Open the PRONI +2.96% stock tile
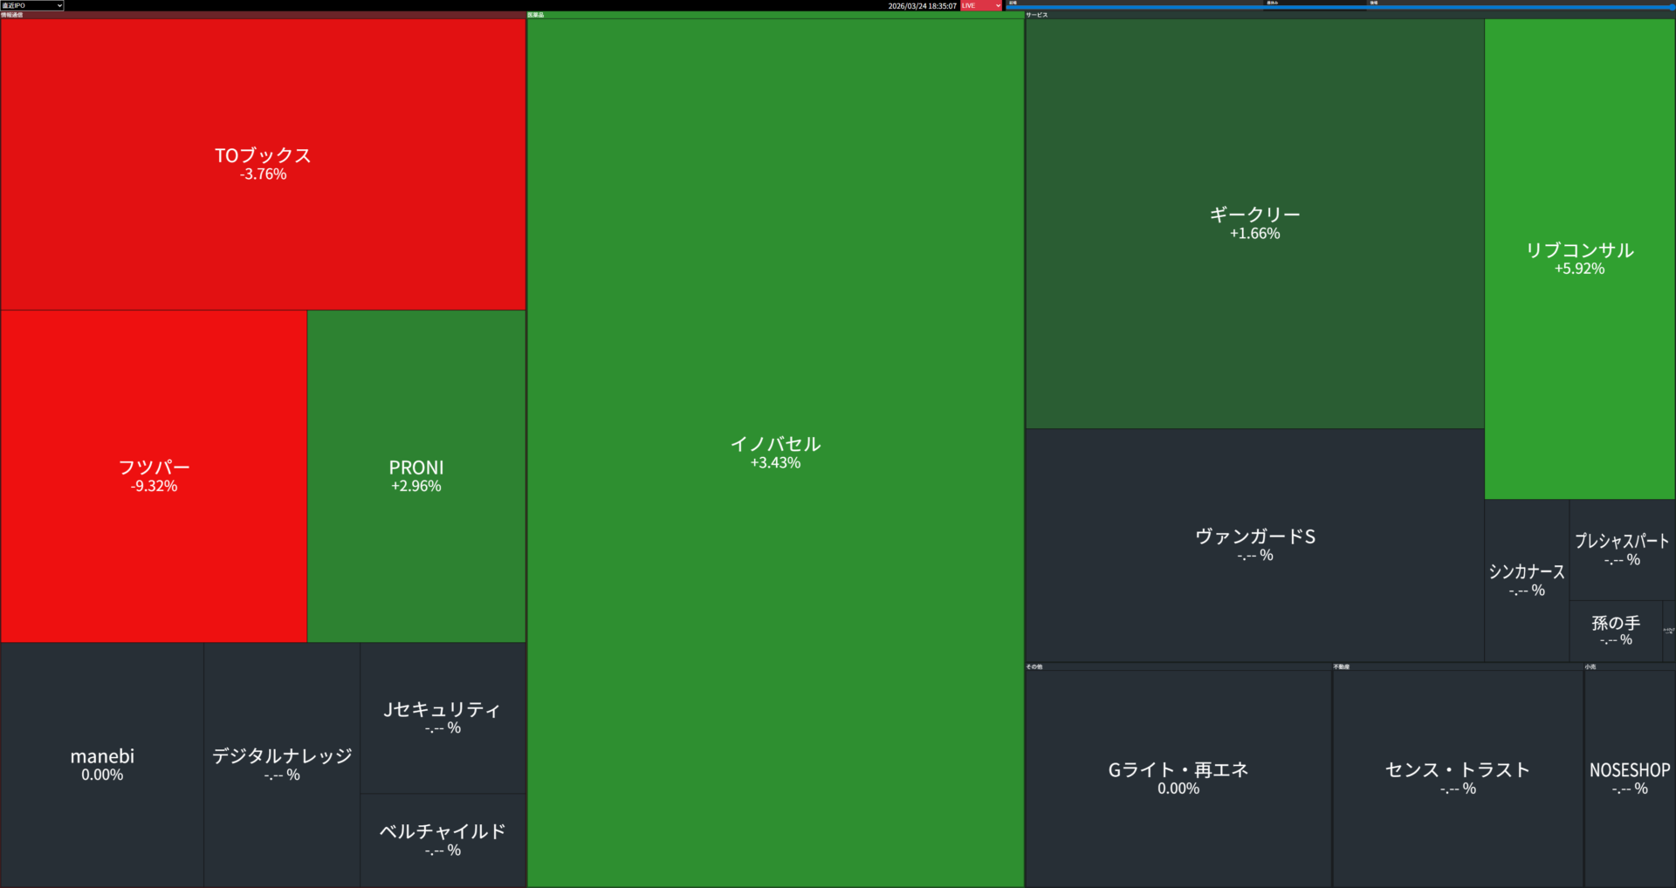This screenshot has height=888, width=1676. click(416, 476)
